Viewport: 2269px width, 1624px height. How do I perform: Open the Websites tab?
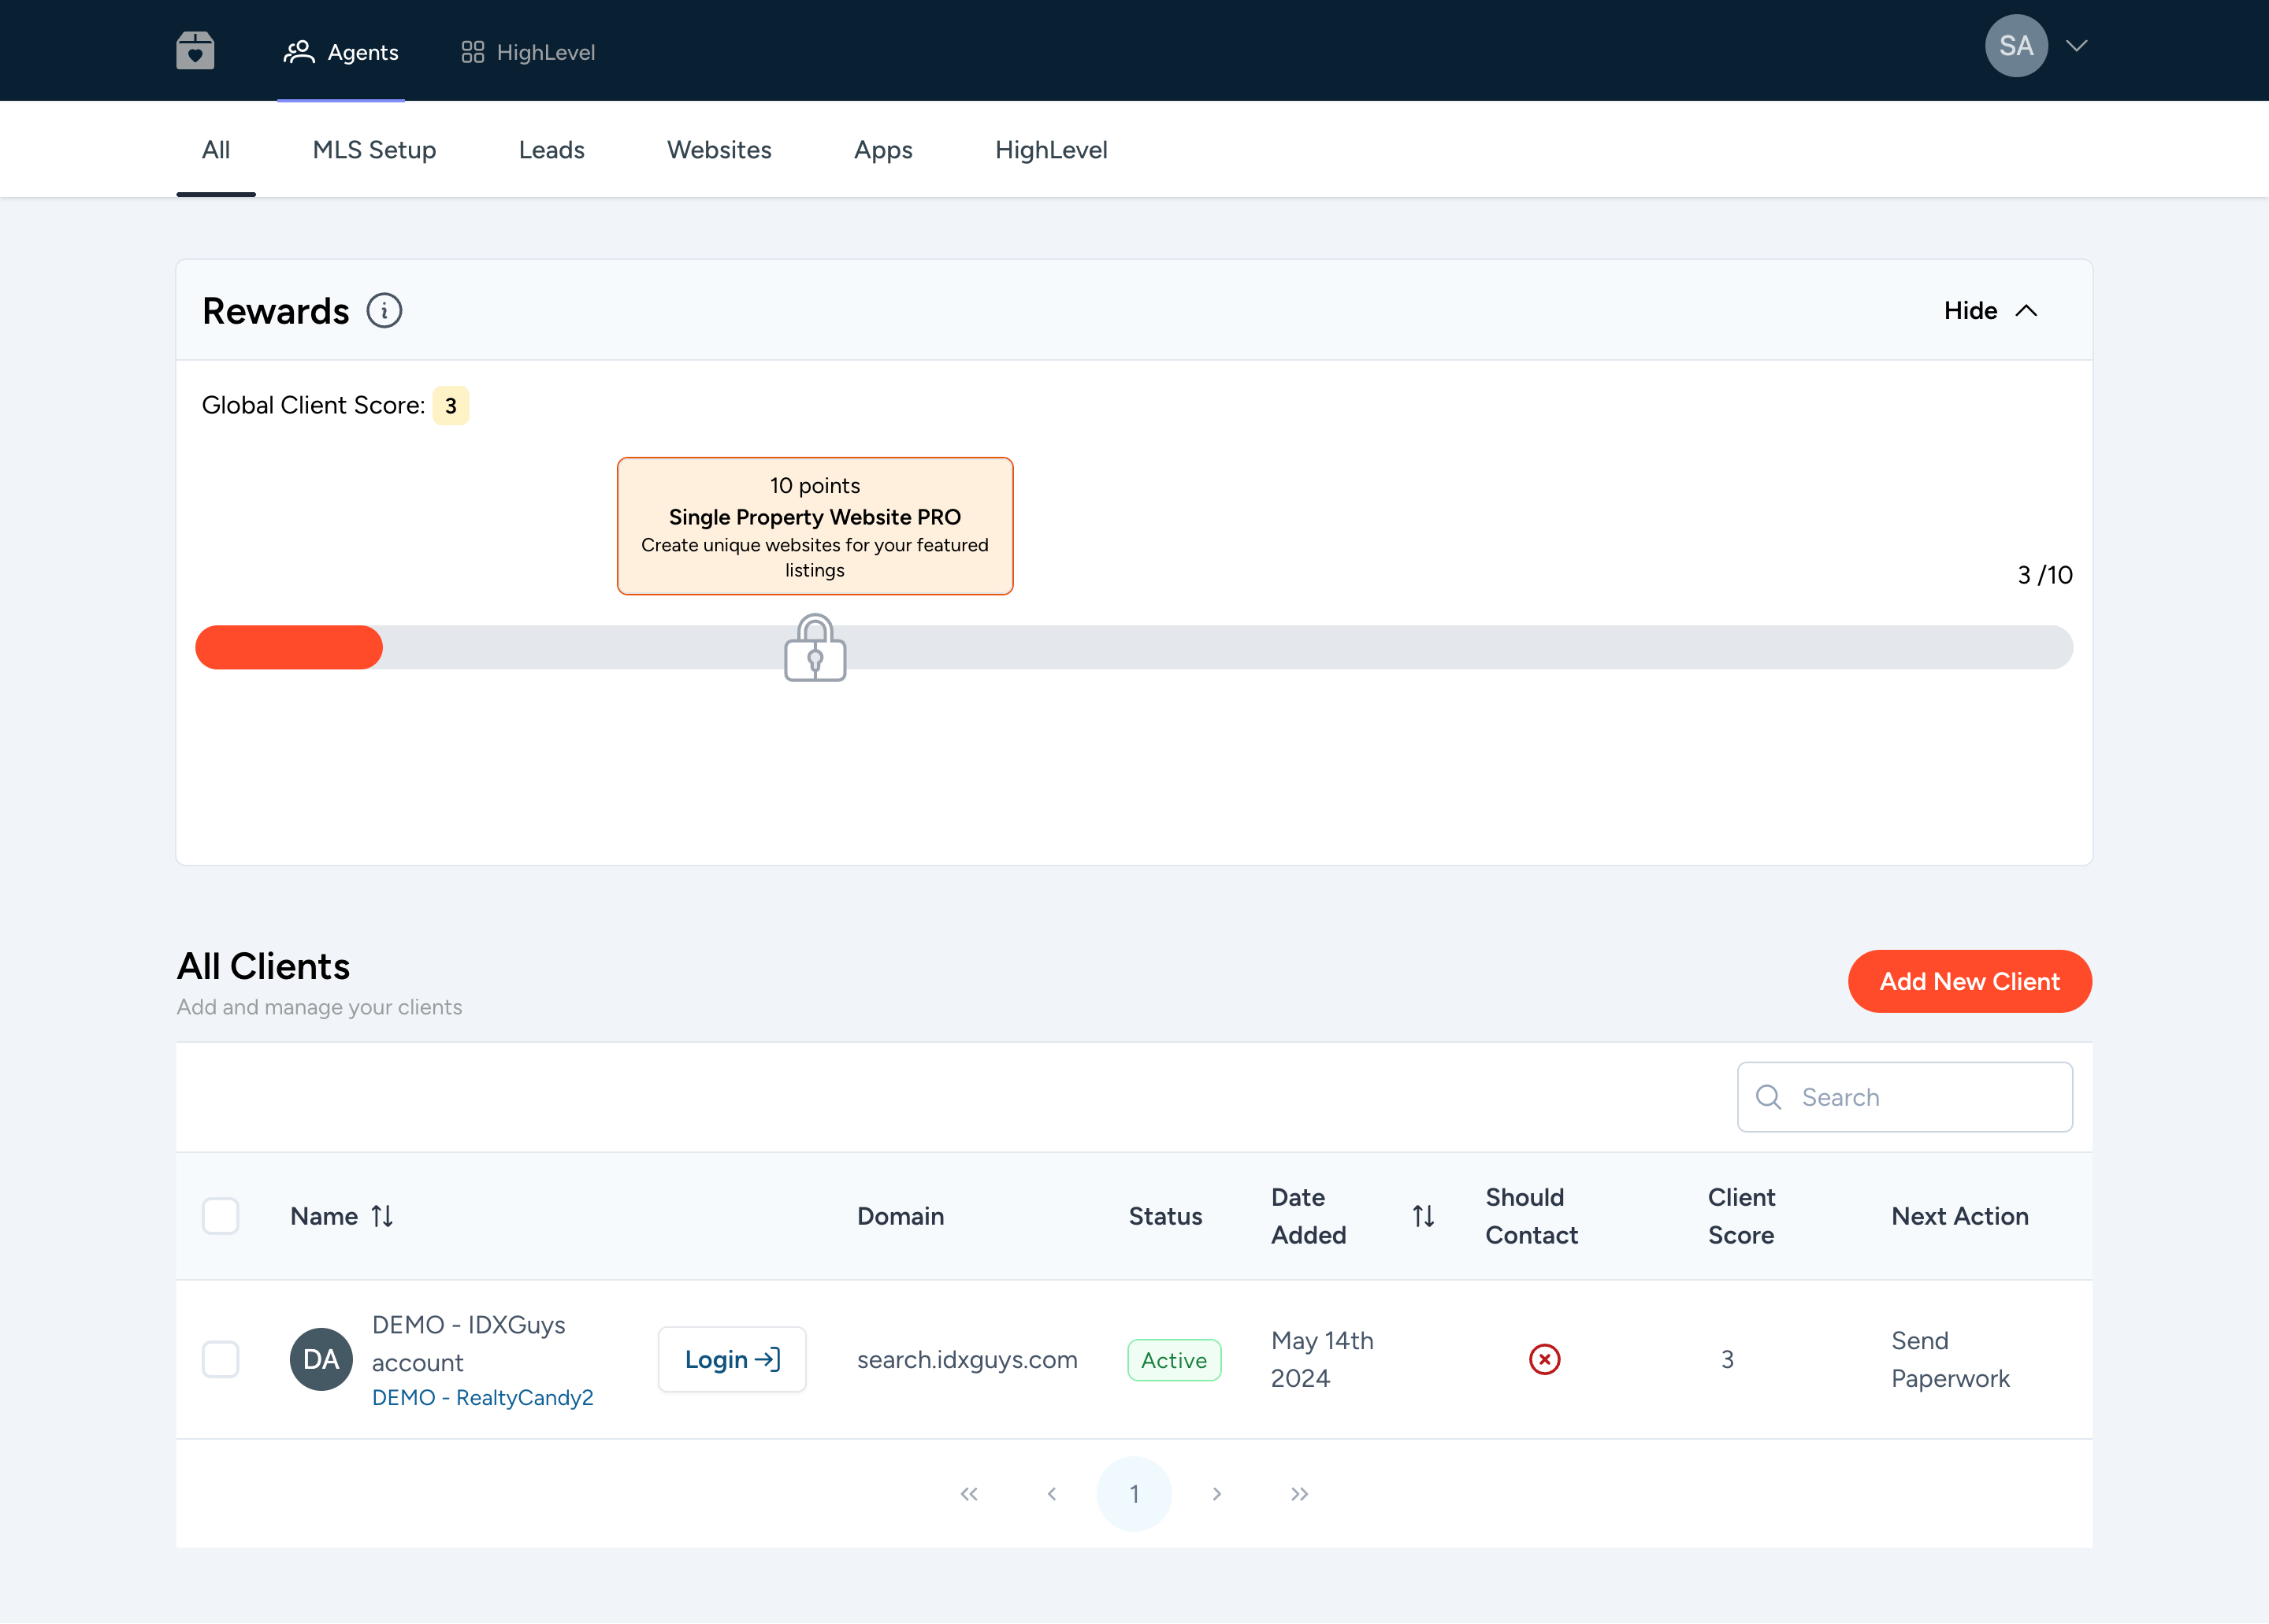(x=719, y=150)
